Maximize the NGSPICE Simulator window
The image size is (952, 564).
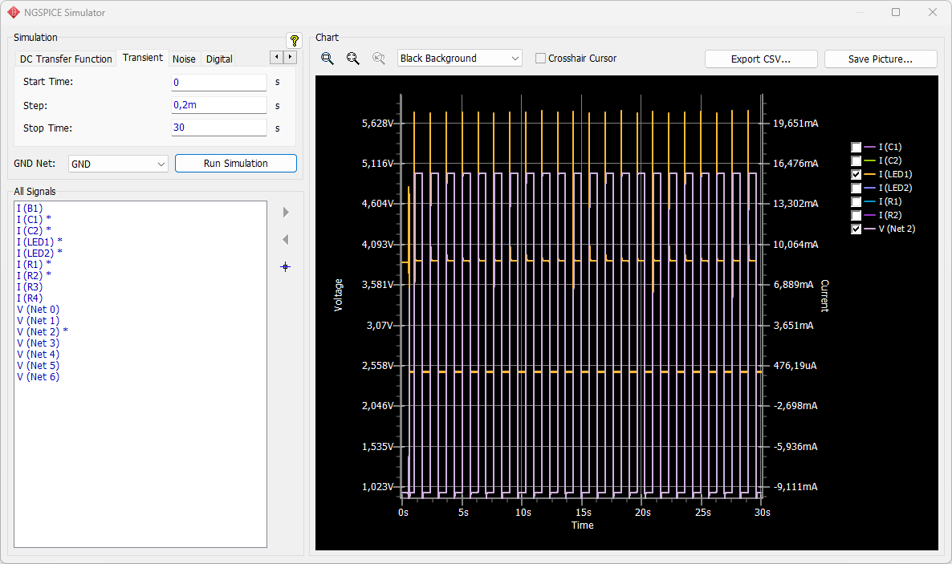click(x=896, y=12)
